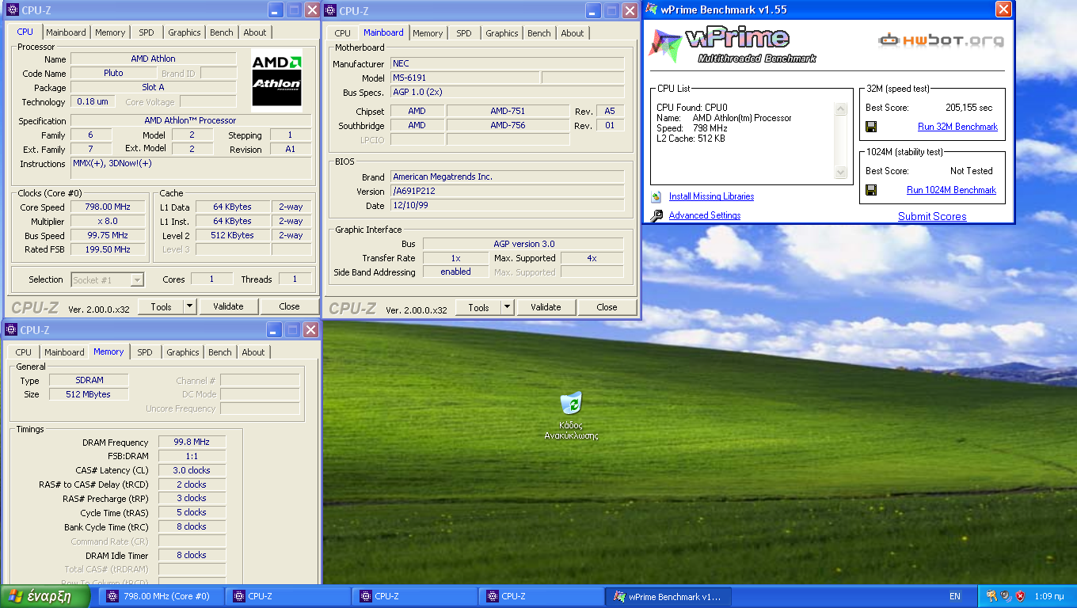Click the Validate button in the CPU window
Image resolution: width=1077 pixels, height=608 pixels.
tap(228, 306)
